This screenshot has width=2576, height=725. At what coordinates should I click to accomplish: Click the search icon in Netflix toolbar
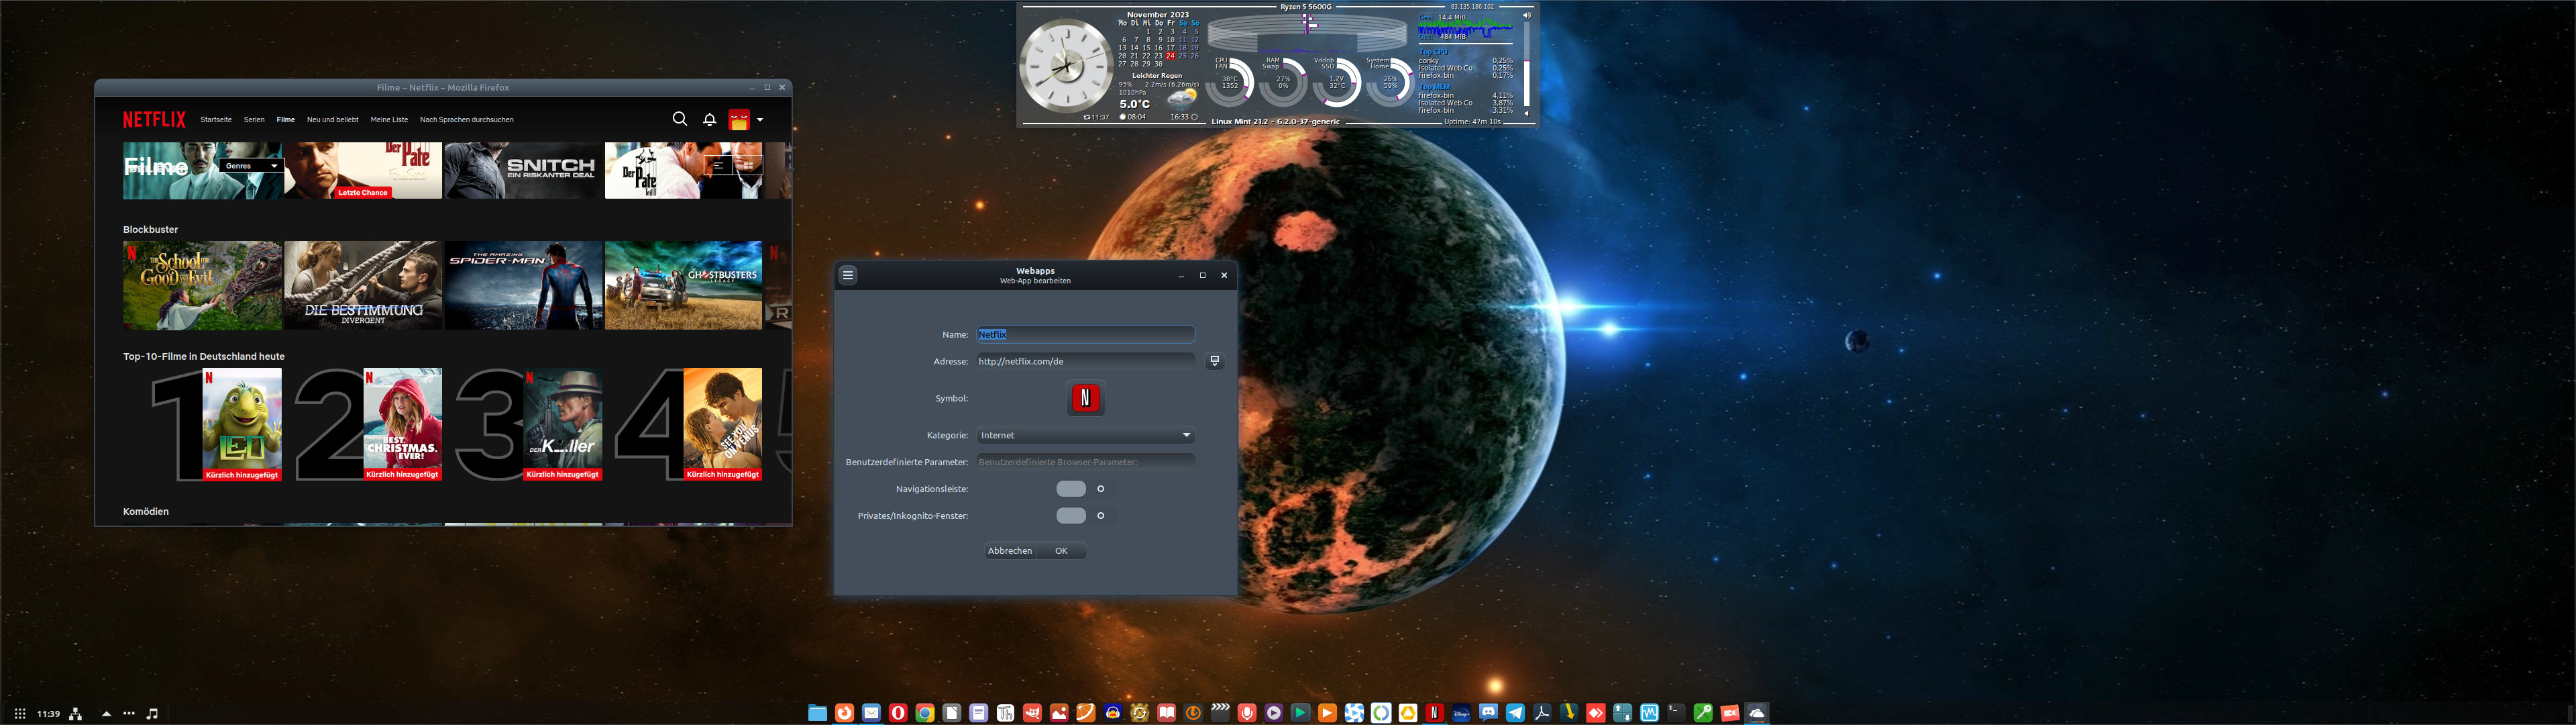[677, 118]
